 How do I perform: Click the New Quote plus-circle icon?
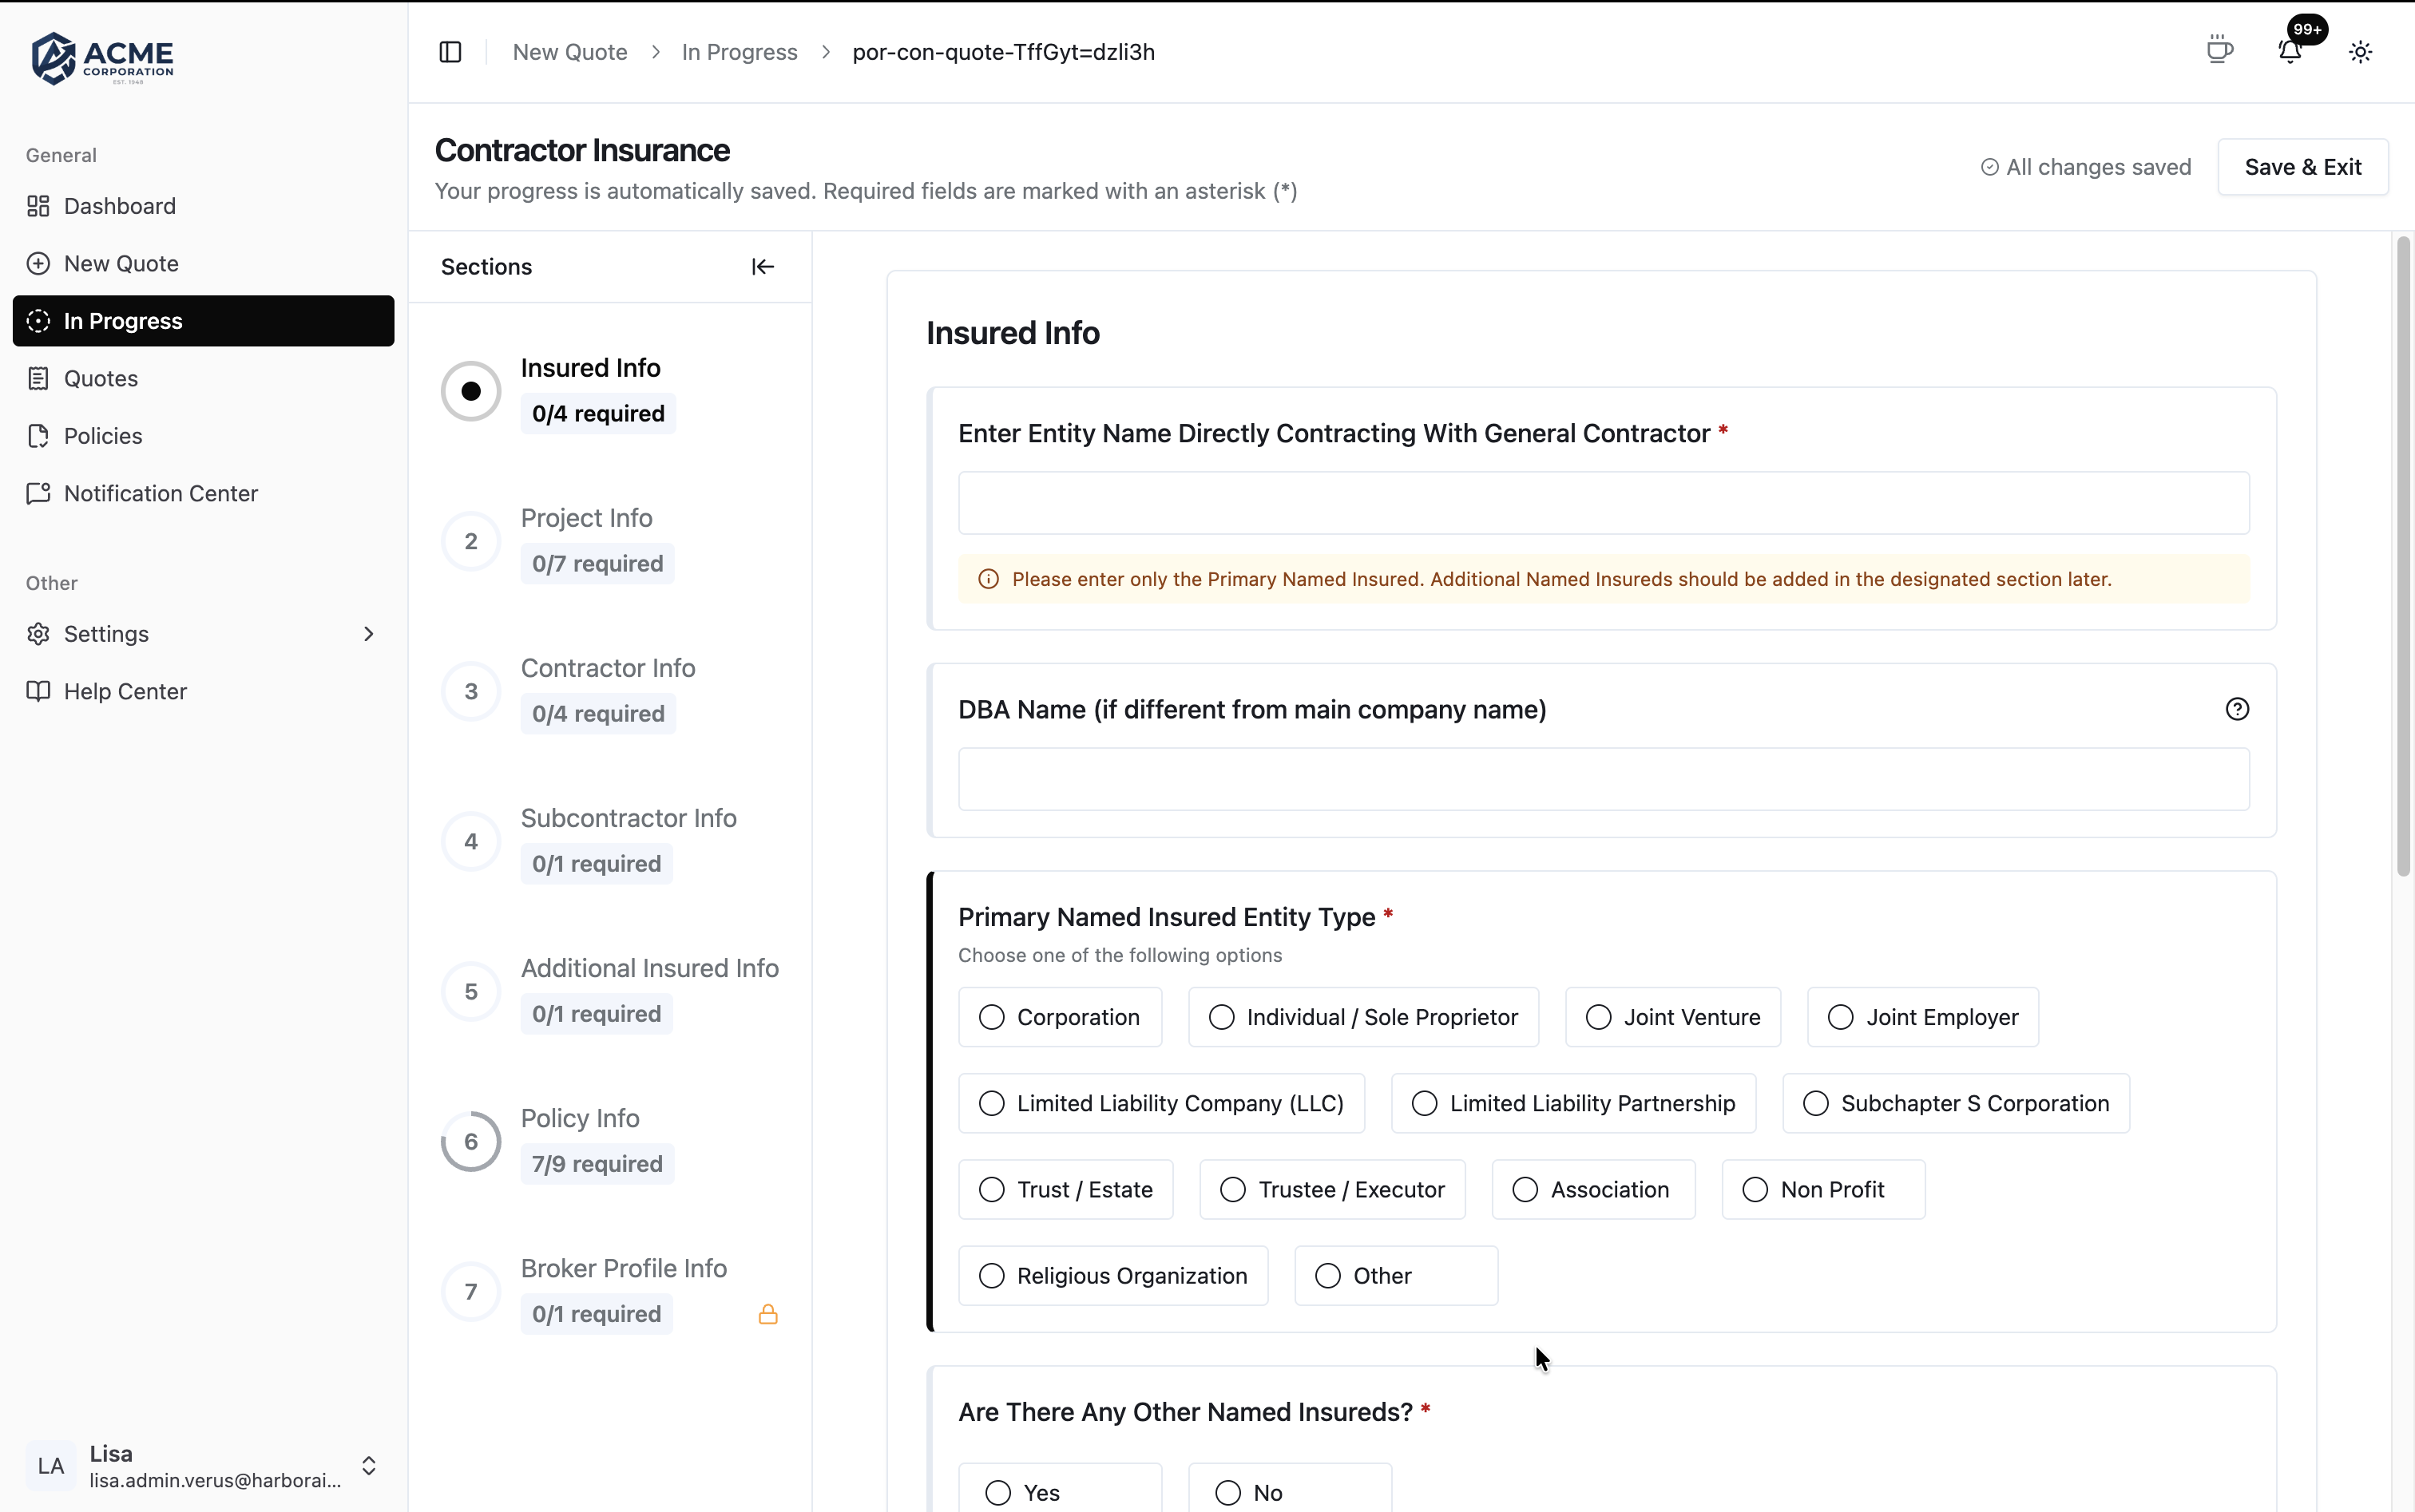[x=38, y=263]
